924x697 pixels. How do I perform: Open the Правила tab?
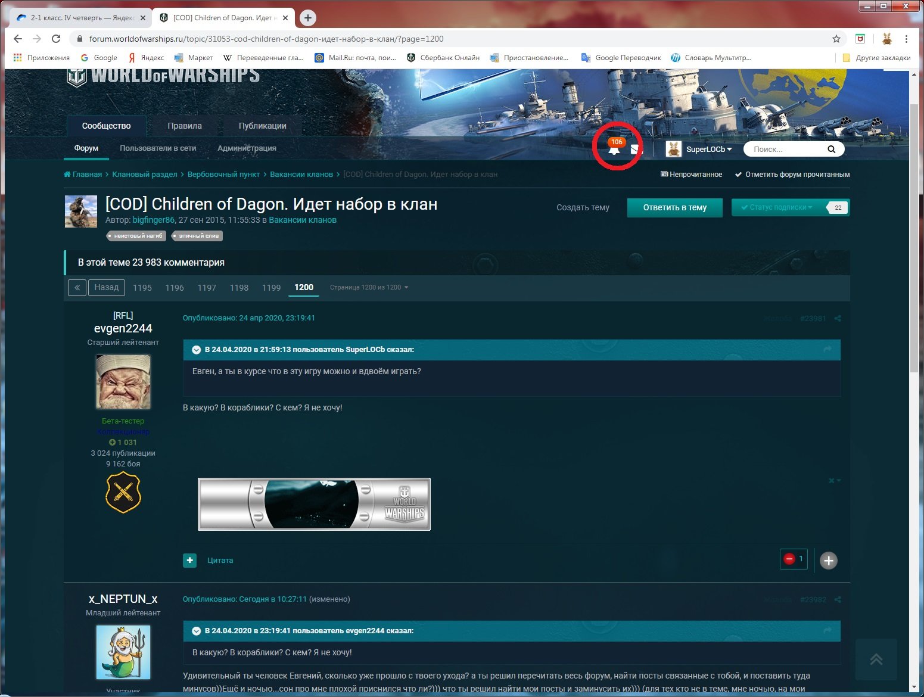[x=185, y=126]
